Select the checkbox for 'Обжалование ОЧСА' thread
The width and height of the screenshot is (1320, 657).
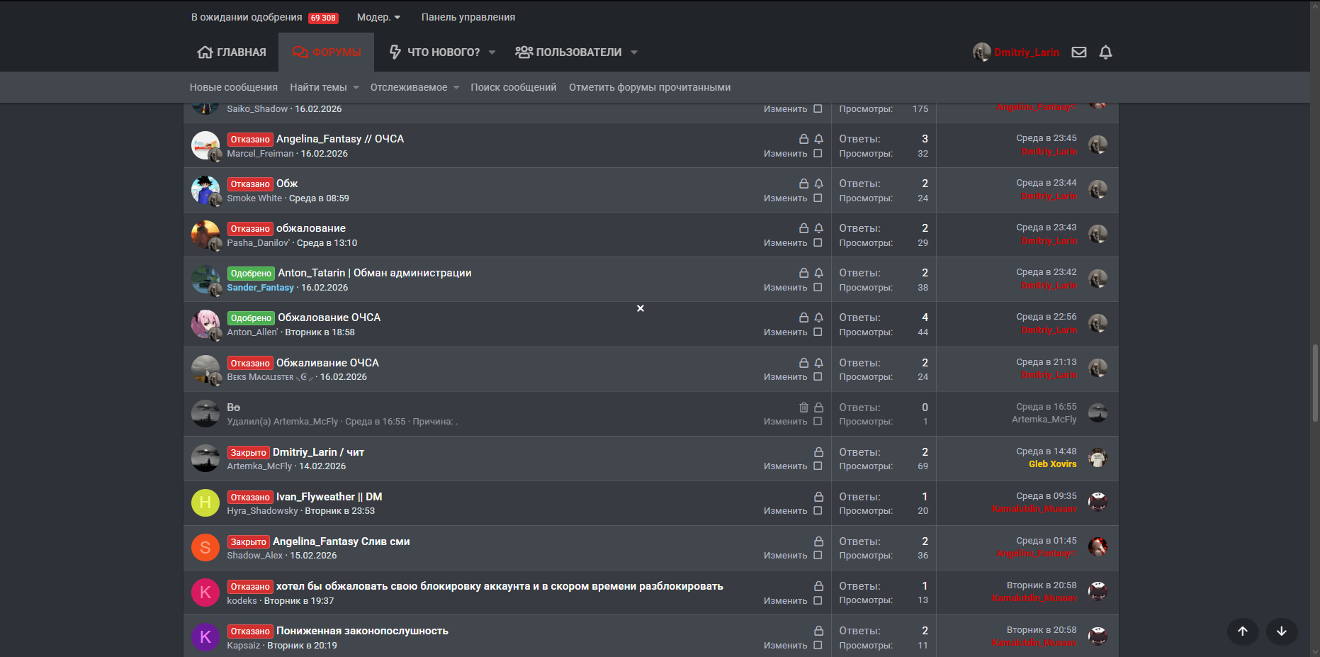[818, 332]
